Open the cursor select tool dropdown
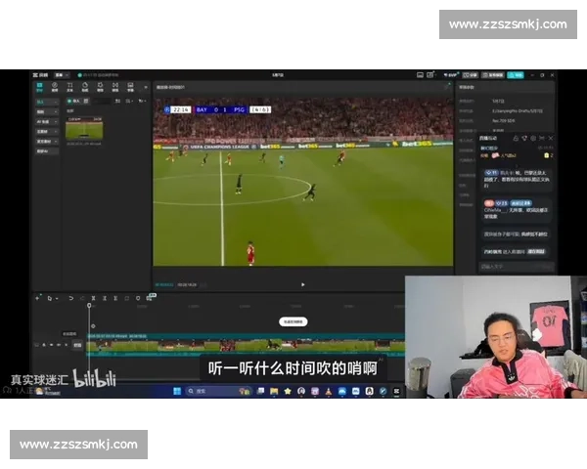Viewport: 587px width, 469px height. [x=57, y=298]
